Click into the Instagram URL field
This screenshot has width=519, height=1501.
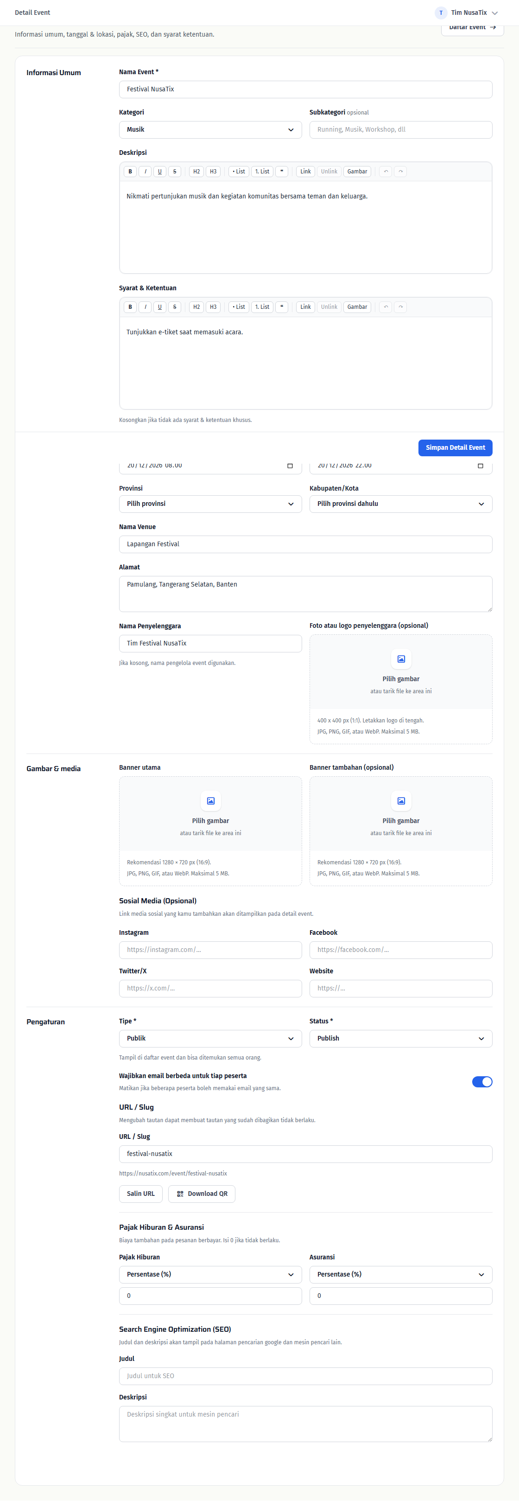tap(210, 951)
